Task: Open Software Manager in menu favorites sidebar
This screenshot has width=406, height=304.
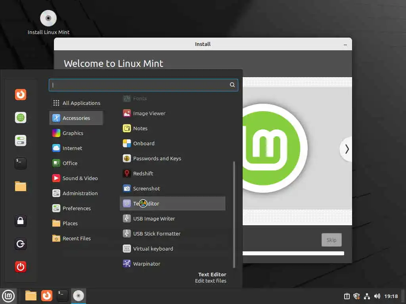Action: pos(21,118)
